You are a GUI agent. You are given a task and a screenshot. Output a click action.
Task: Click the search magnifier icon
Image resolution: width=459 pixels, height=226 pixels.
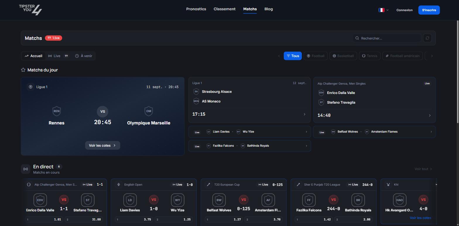tap(357, 38)
